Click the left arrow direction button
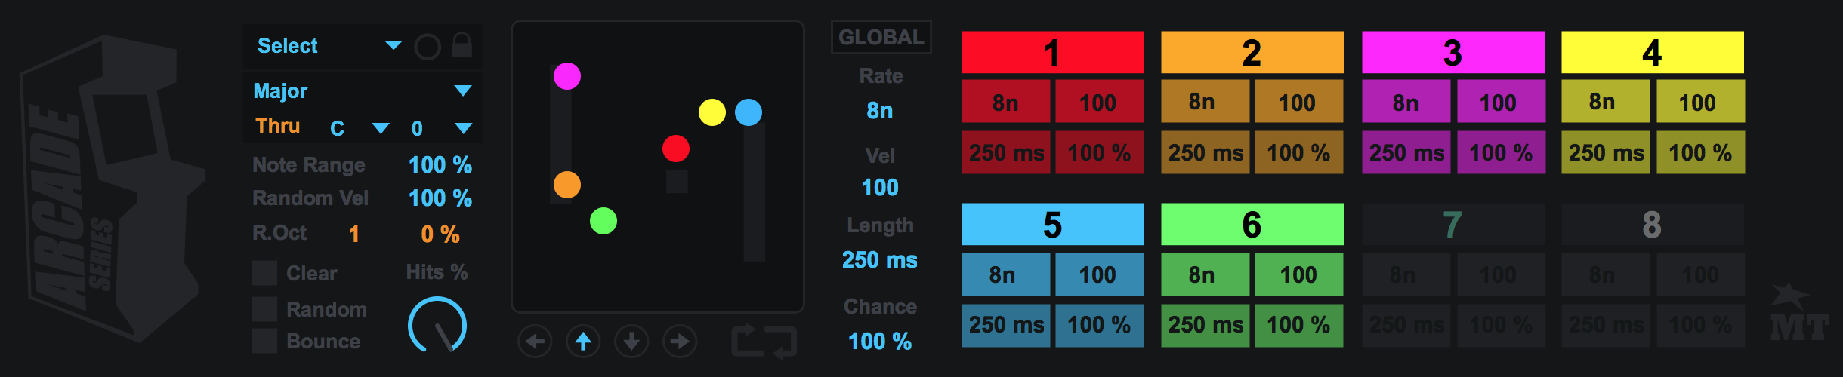Viewport: 1843px width, 377px height. pos(535,342)
